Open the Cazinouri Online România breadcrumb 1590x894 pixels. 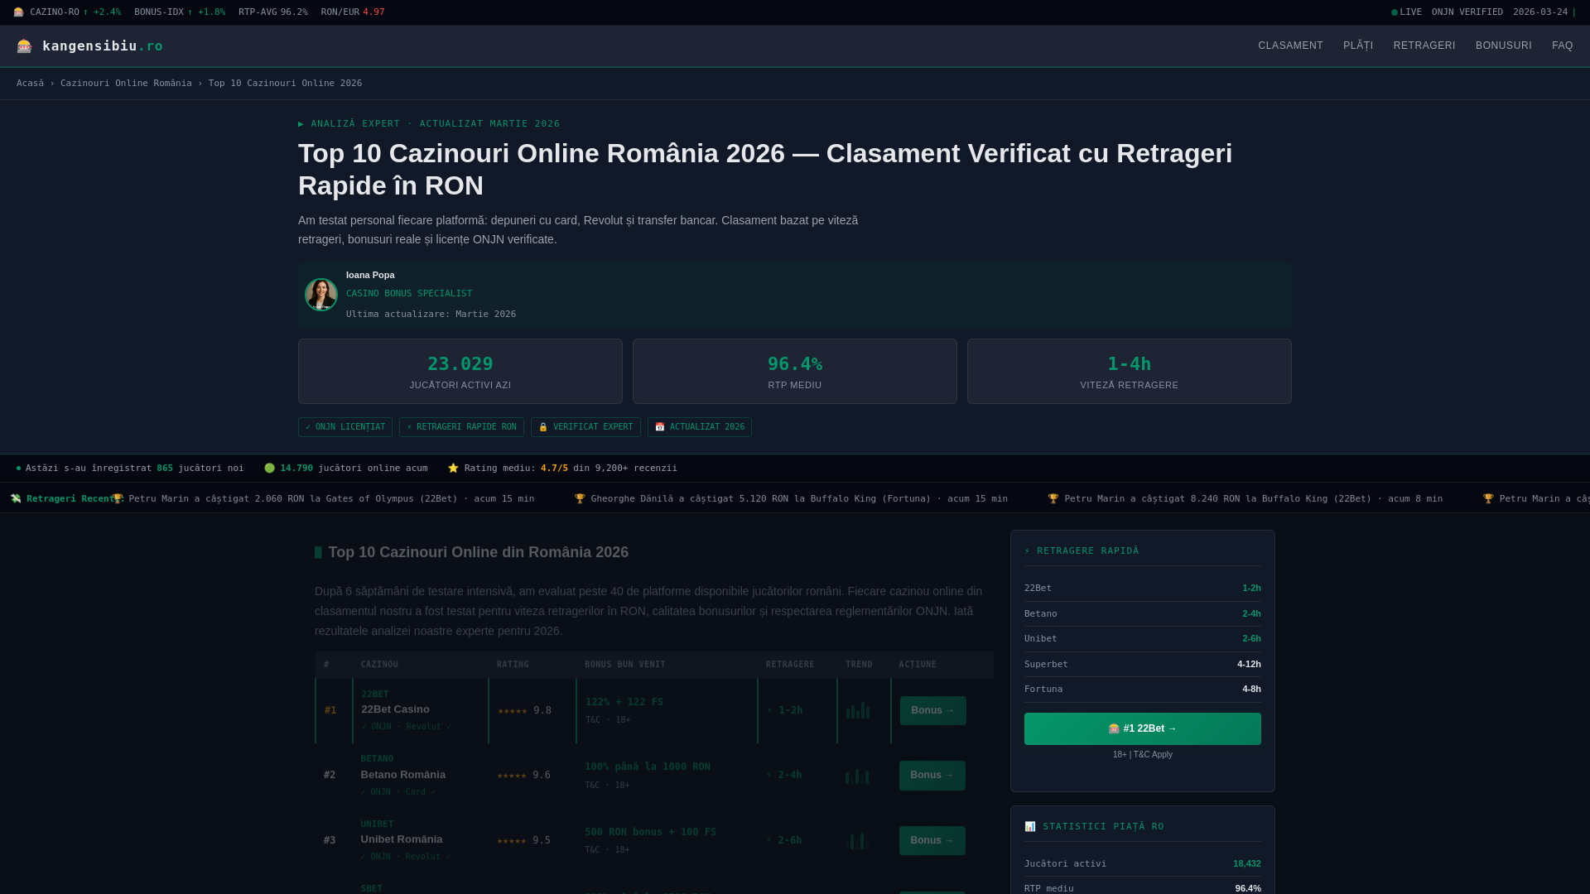(126, 84)
